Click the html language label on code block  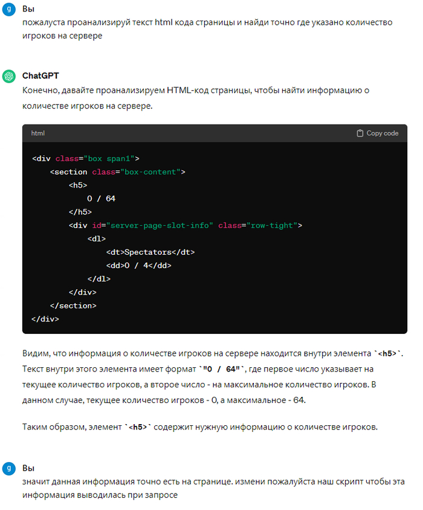coord(38,133)
